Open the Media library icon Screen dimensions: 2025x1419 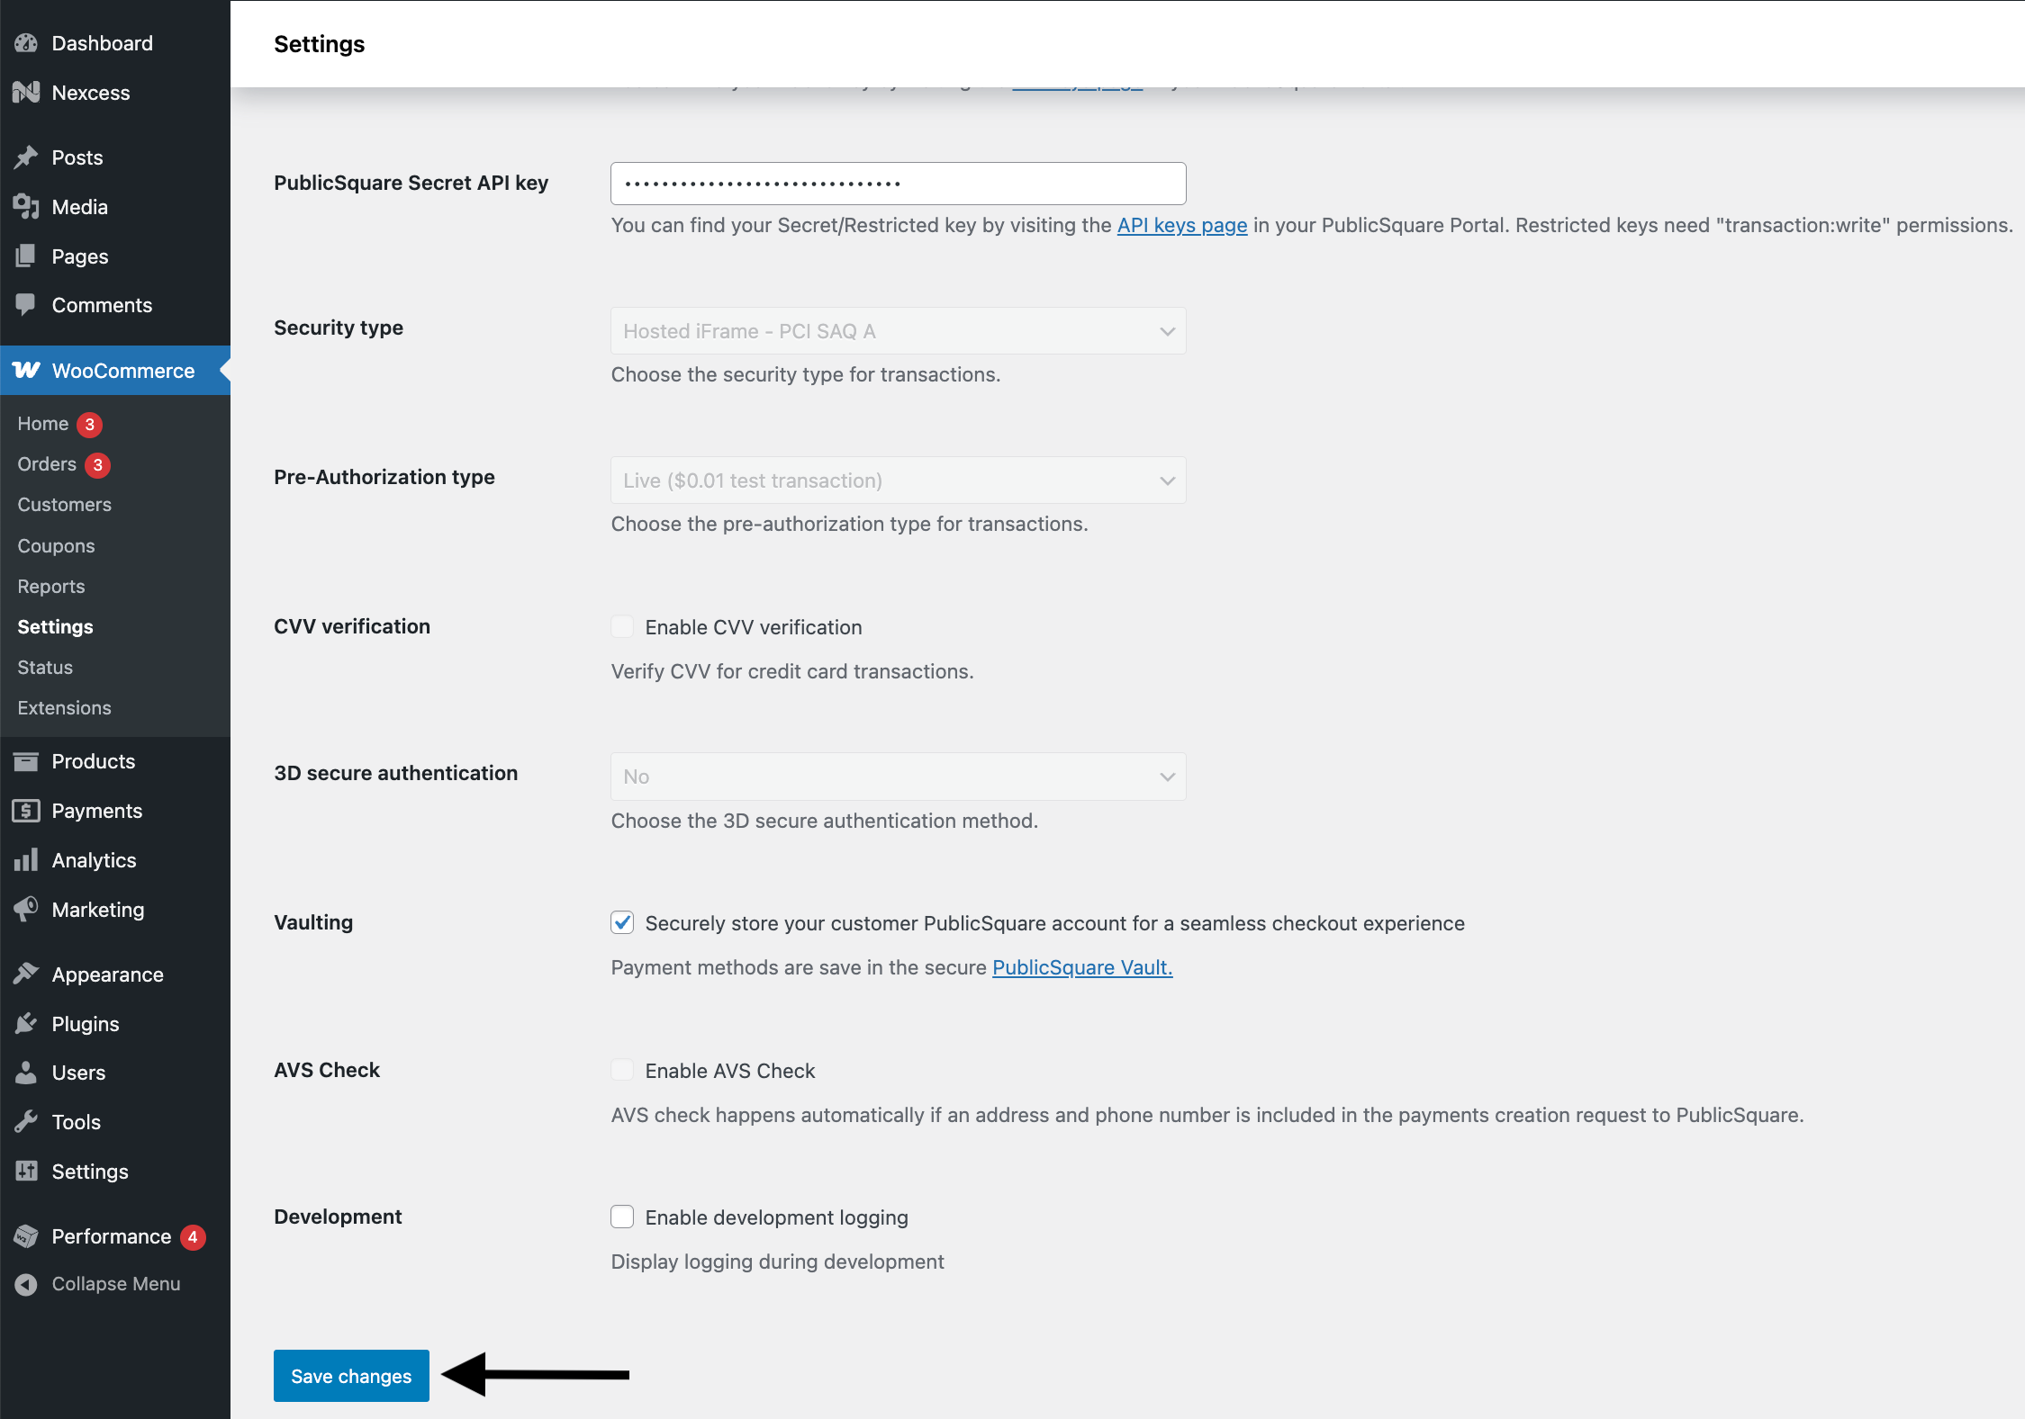(26, 207)
